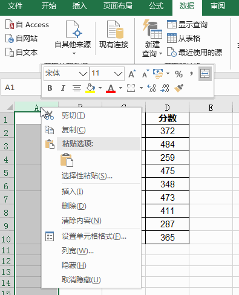This screenshot has width=239, height=295.
Task: Switch to 审阅 tab
Action: coord(218,6)
